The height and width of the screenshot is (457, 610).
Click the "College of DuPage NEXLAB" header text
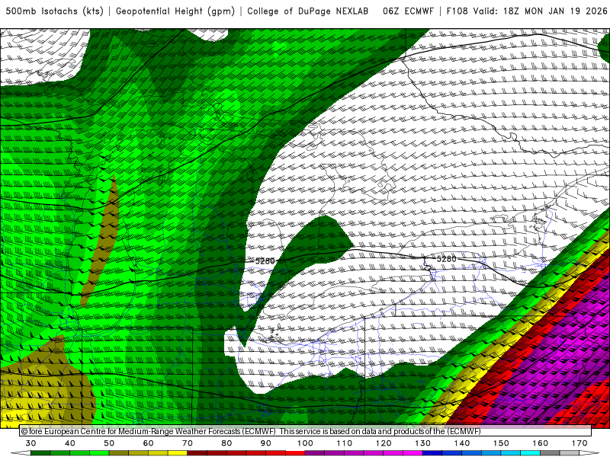click(x=308, y=11)
